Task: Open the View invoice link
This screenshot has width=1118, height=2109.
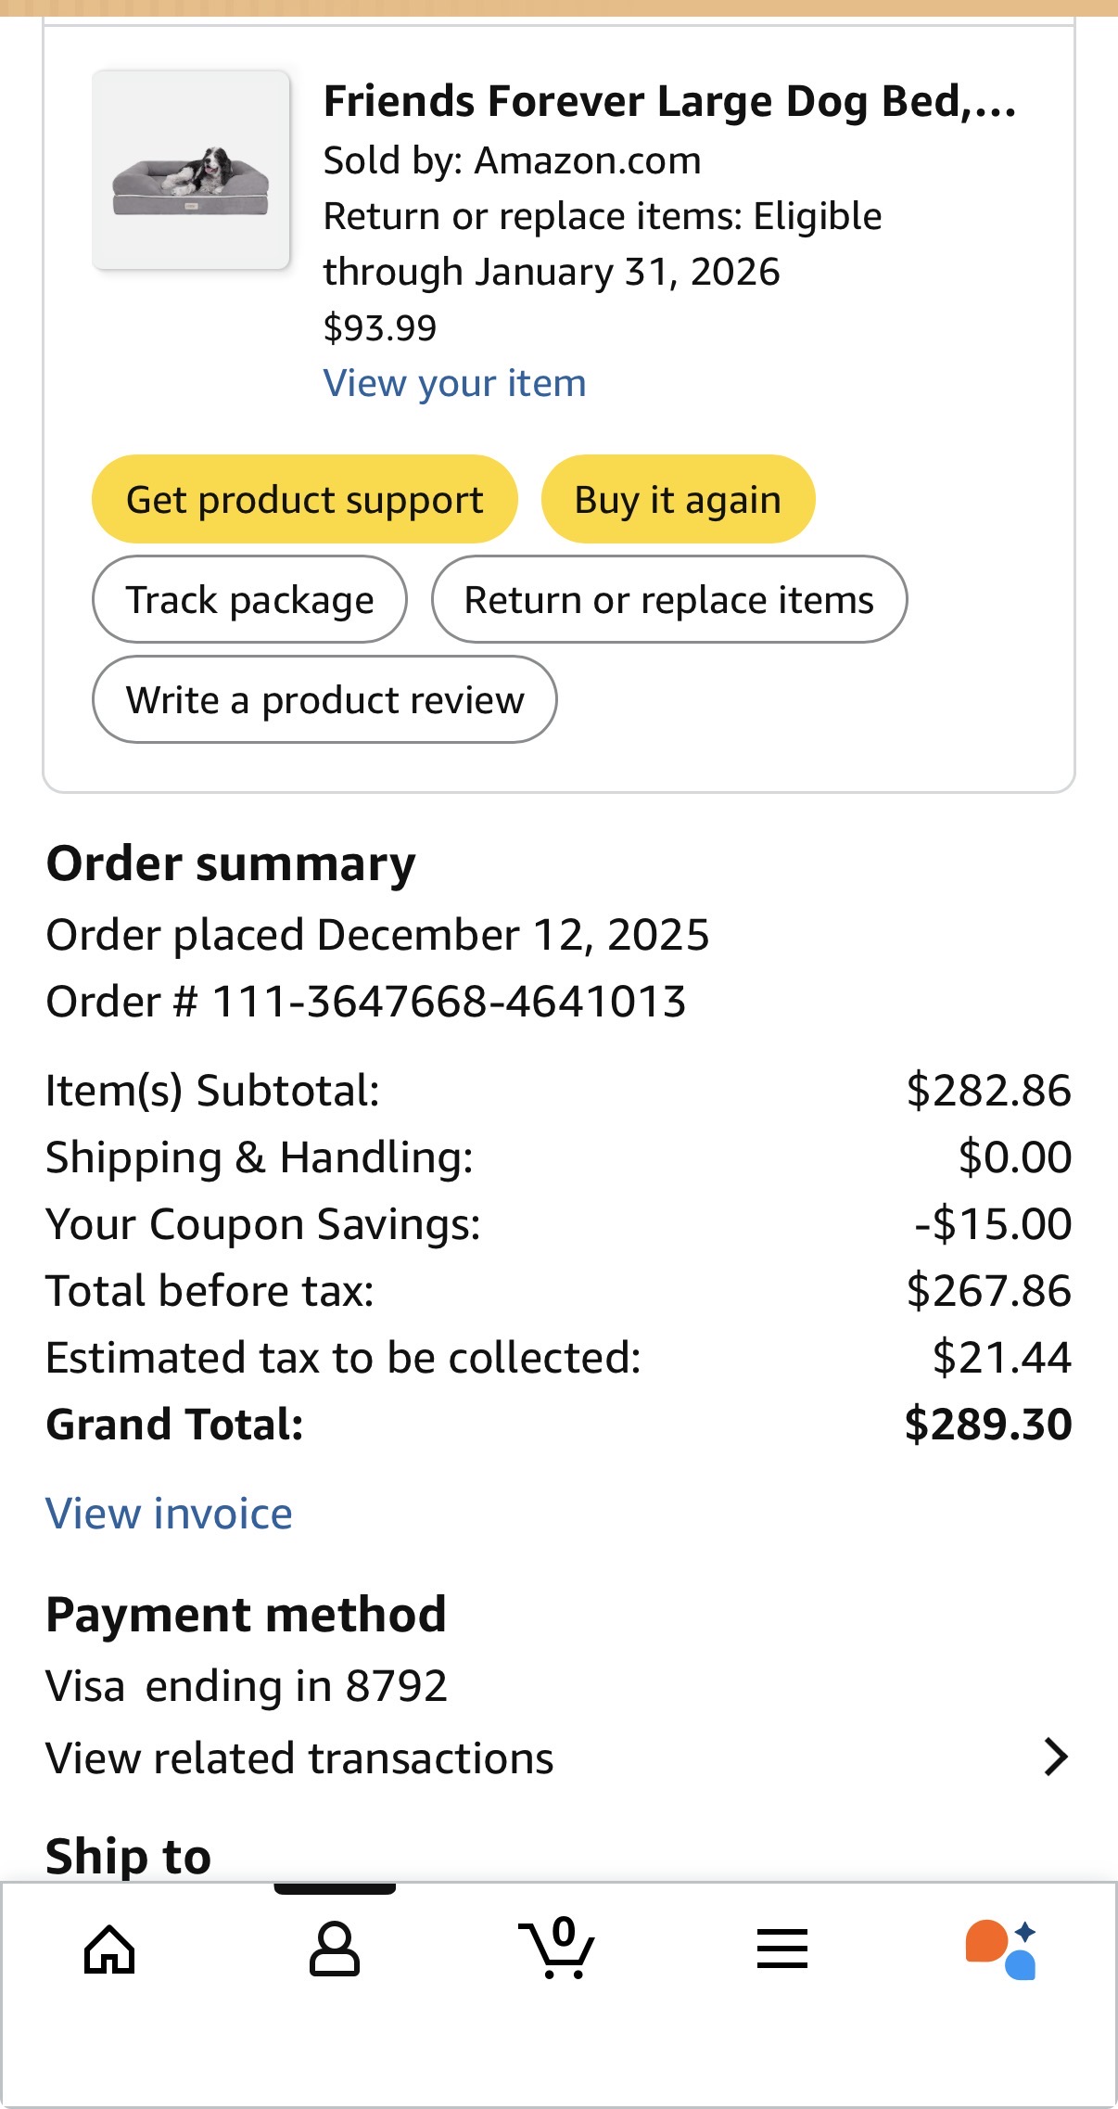Action: tap(169, 1514)
